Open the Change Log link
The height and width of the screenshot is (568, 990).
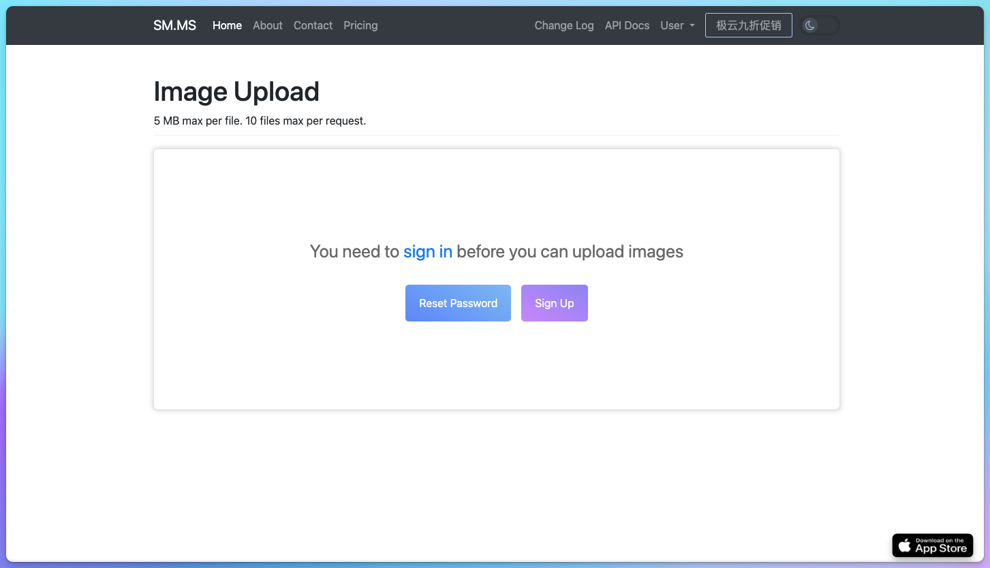coord(563,25)
